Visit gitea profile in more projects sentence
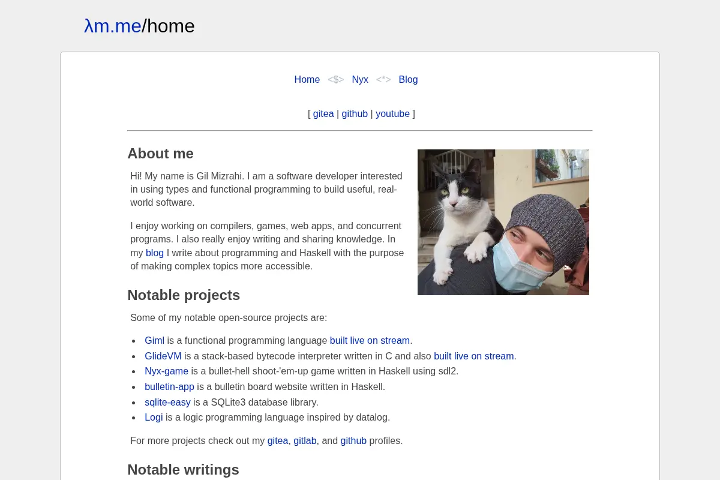 [278, 441]
